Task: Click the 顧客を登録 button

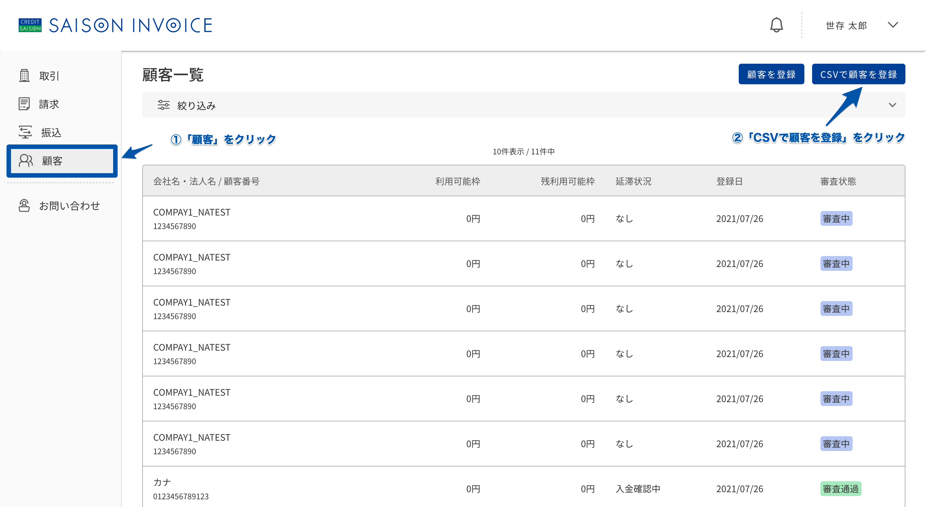Action: coord(771,74)
